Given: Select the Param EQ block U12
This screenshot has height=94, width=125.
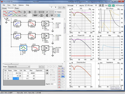Looking at the screenshot, I should pos(23,48).
